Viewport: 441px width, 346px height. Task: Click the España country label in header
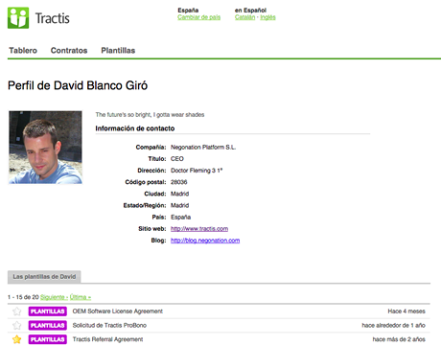(x=188, y=11)
